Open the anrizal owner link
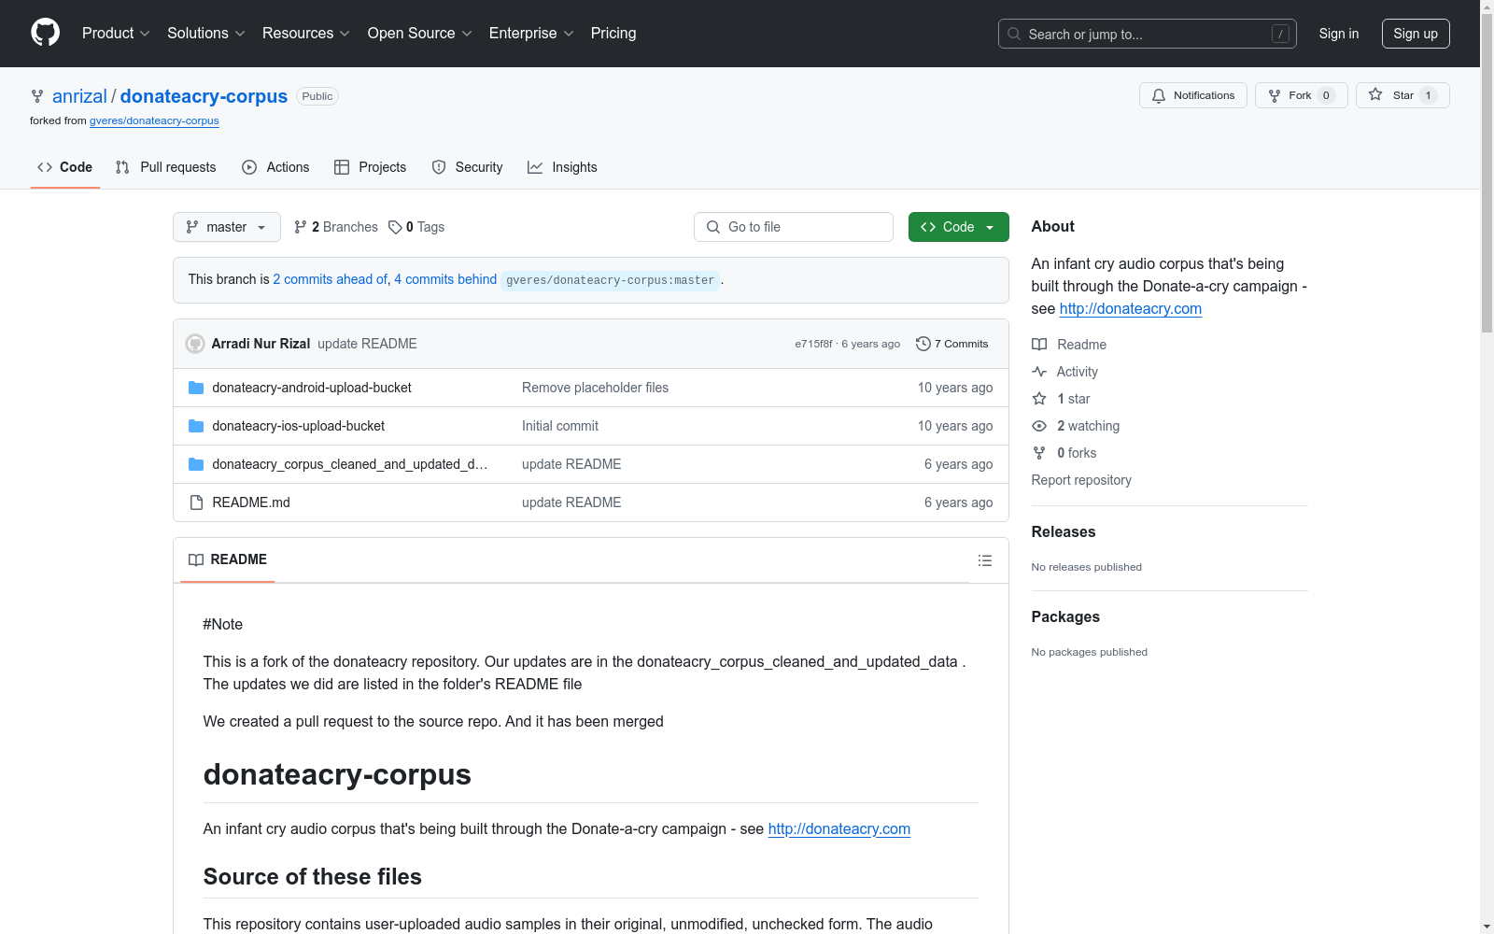 click(79, 96)
